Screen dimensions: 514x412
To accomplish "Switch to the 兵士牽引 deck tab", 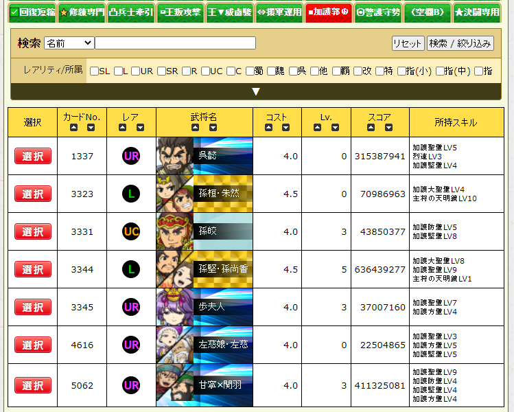I will [131, 12].
